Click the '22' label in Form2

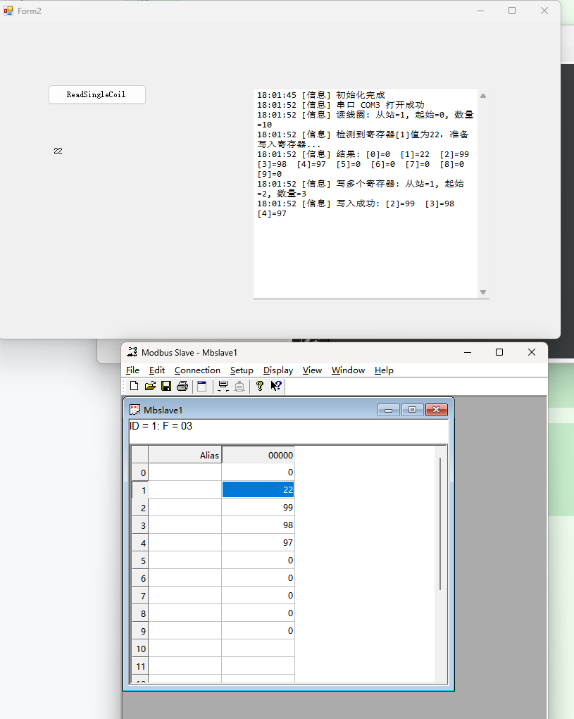coord(58,151)
